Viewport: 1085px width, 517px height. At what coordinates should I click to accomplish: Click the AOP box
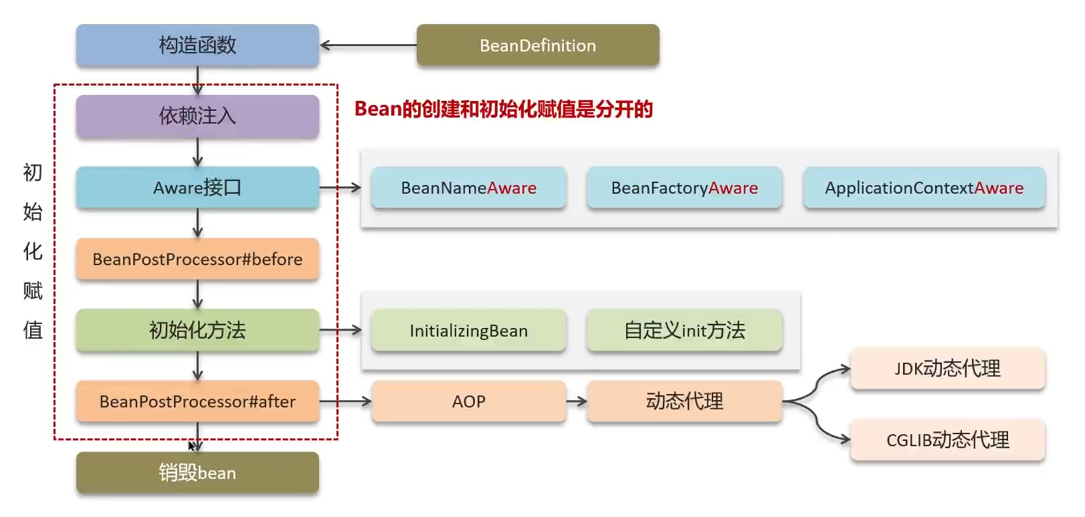coord(468,401)
